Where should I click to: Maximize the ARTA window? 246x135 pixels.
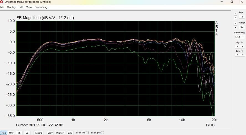(x=232, y=2)
